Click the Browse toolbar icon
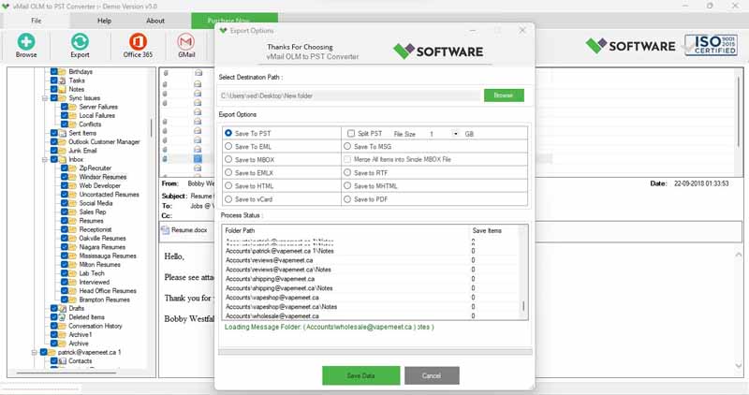The image size is (749, 395). point(26,42)
